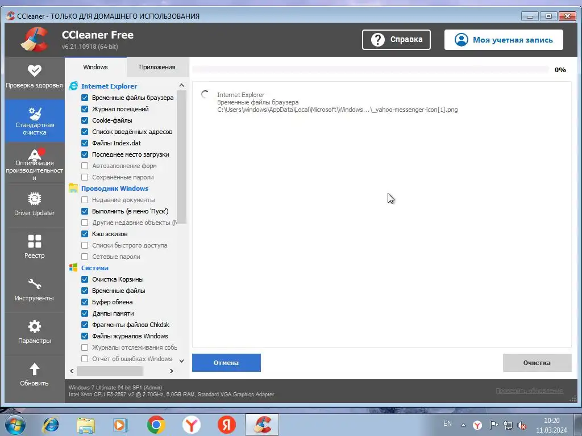Open the Driver Updater section
582x436 pixels.
click(x=35, y=206)
